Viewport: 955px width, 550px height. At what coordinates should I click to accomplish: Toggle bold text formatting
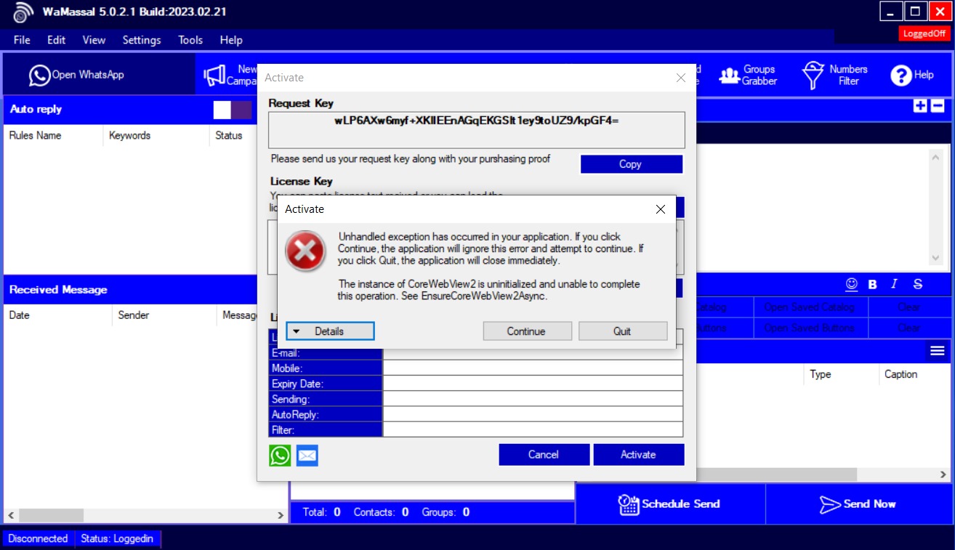click(873, 285)
